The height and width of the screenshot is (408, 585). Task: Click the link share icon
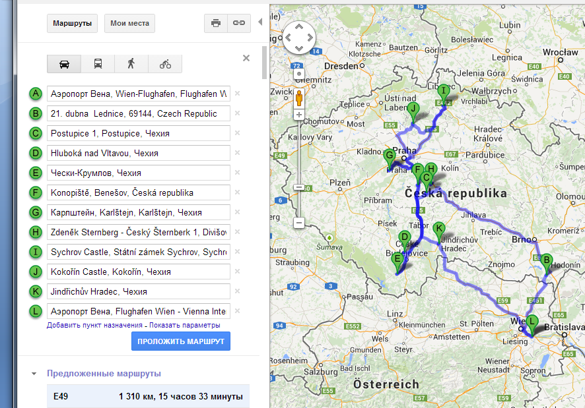point(238,23)
